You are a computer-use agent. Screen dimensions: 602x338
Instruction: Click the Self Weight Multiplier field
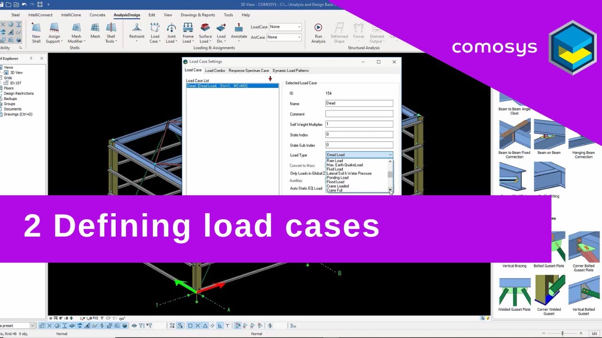click(x=359, y=124)
